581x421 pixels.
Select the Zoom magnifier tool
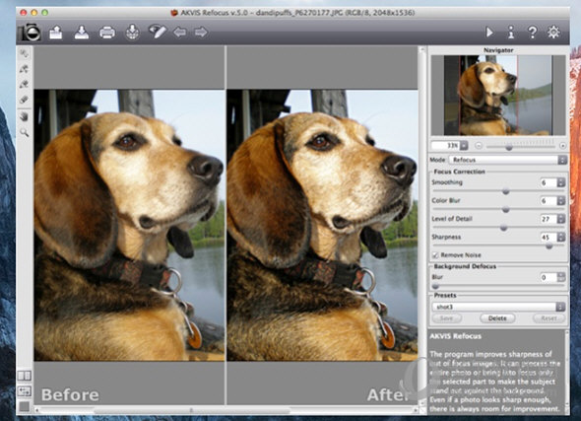(25, 132)
